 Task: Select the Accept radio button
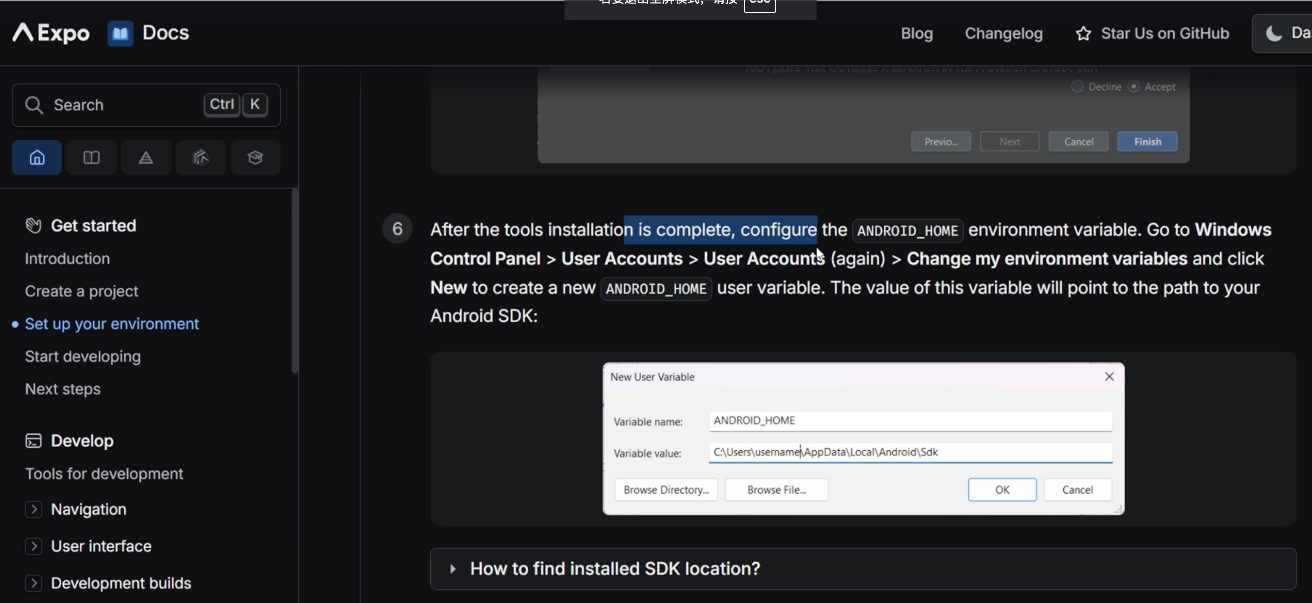(1133, 87)
